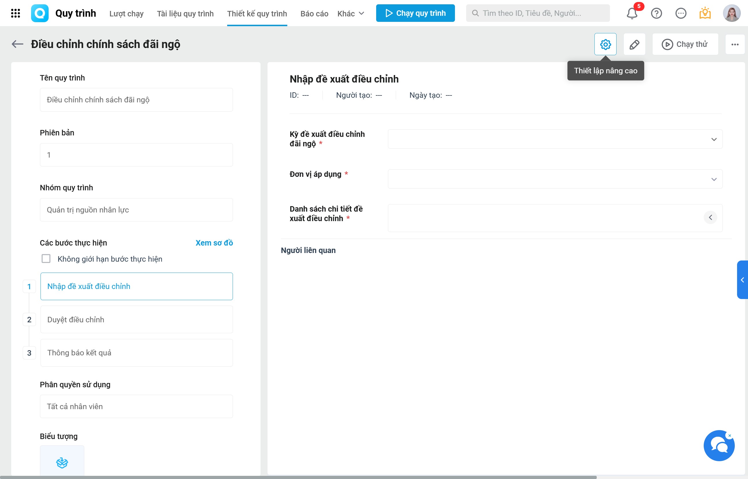Viewport: 748px width, 479px height.
Task: Click the notification bell icon
Action: pyautogui.click(x=632, y=14)
